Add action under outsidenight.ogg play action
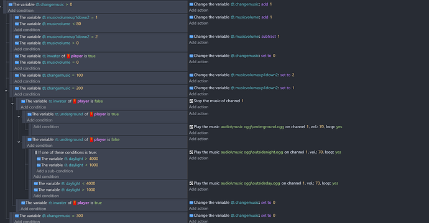The image size is (429, 223). pos(198,159)
